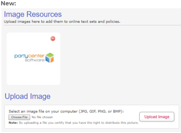Screen dimensions: 181x133
Task: Click the 'Select an image file on your computer' label
Action: (x=66, y=111)
